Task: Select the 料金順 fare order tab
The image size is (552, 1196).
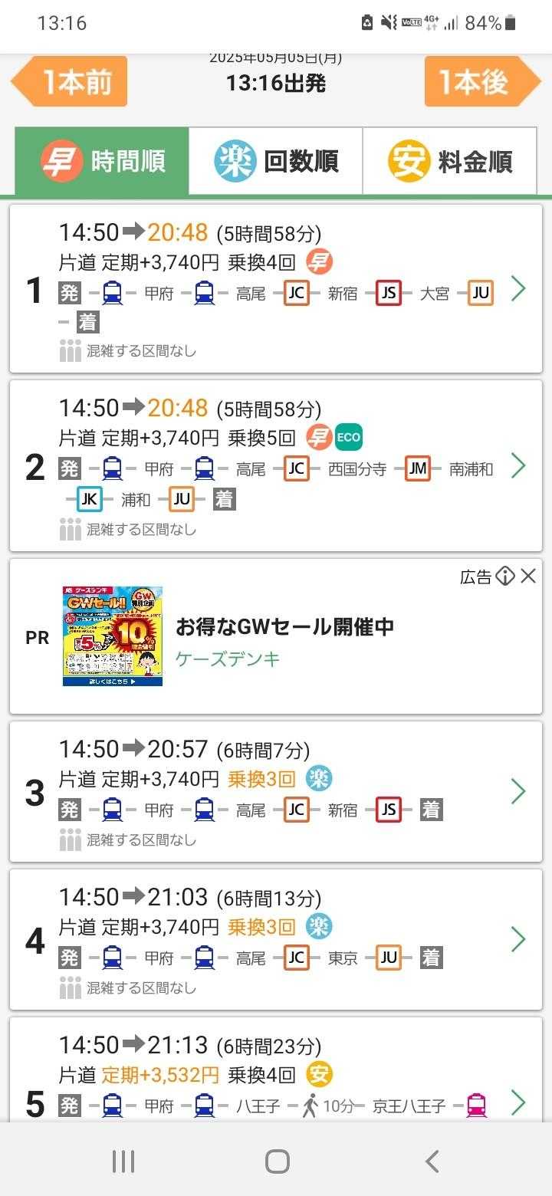Action: click(449, 161)
